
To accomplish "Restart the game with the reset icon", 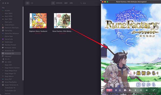I will [x=120, y=90].
